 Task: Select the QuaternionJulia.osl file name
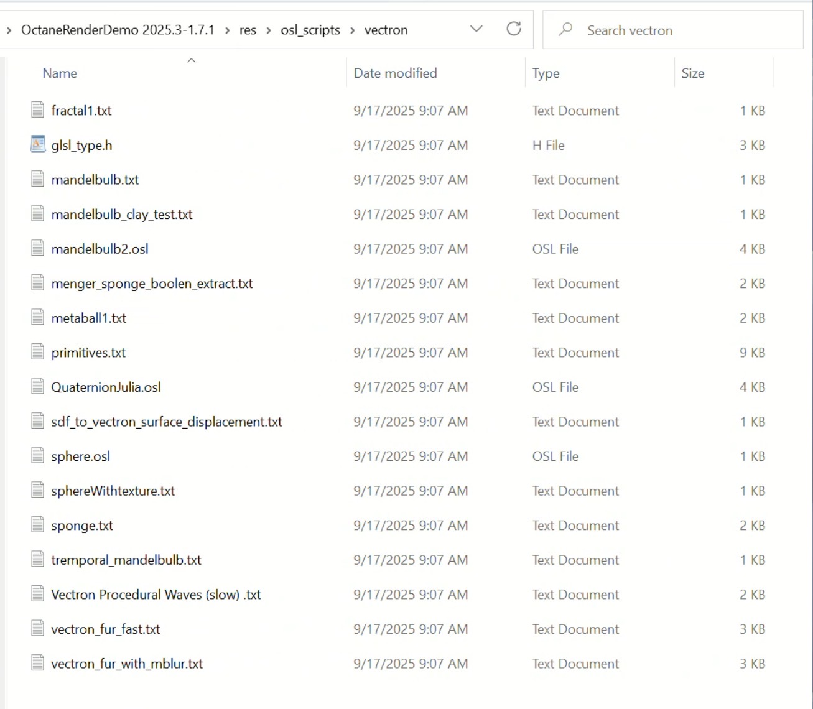pos(106,387)
